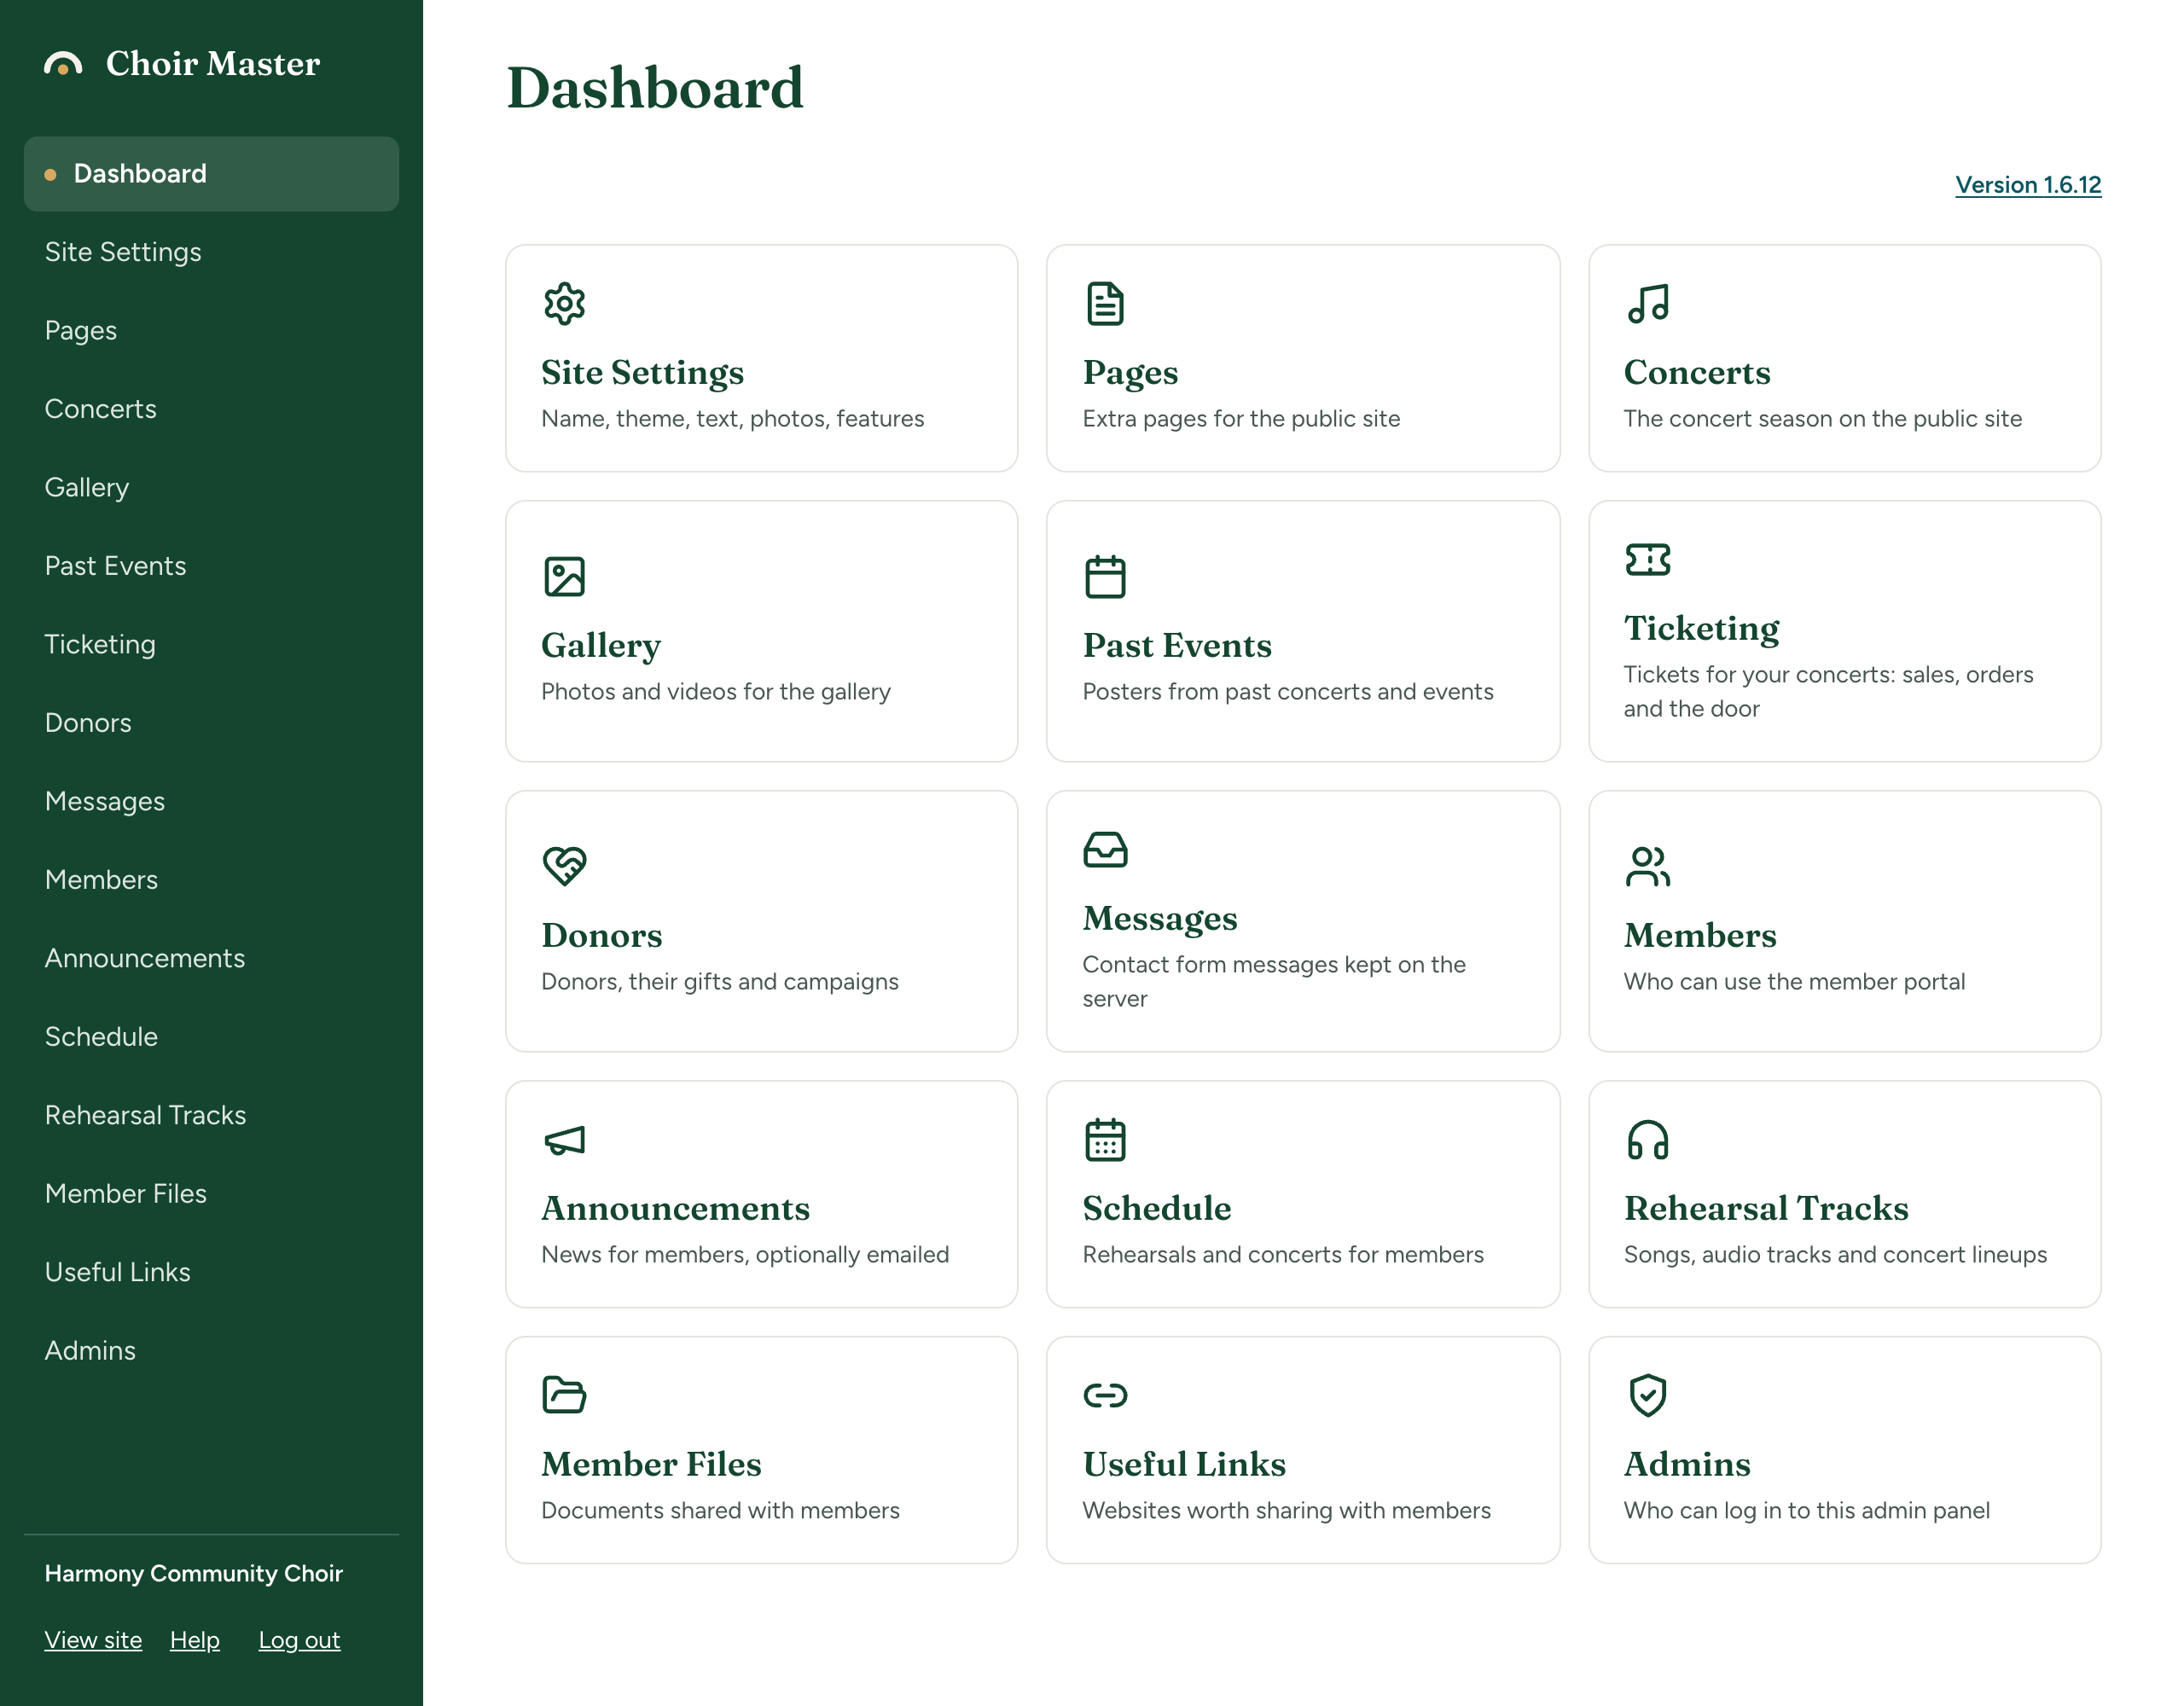Click the gear icon on Site Settings card
Viewport: 2184px width, 1706px height.
pos(564,304)
